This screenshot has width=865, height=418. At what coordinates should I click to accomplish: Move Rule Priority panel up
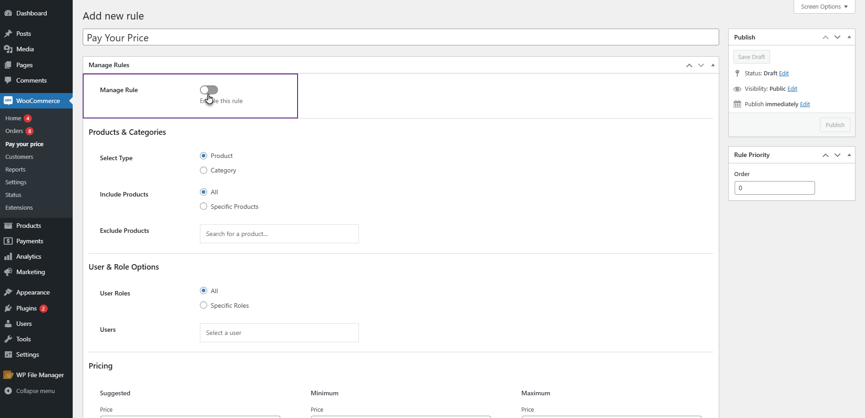click(825, 155)
